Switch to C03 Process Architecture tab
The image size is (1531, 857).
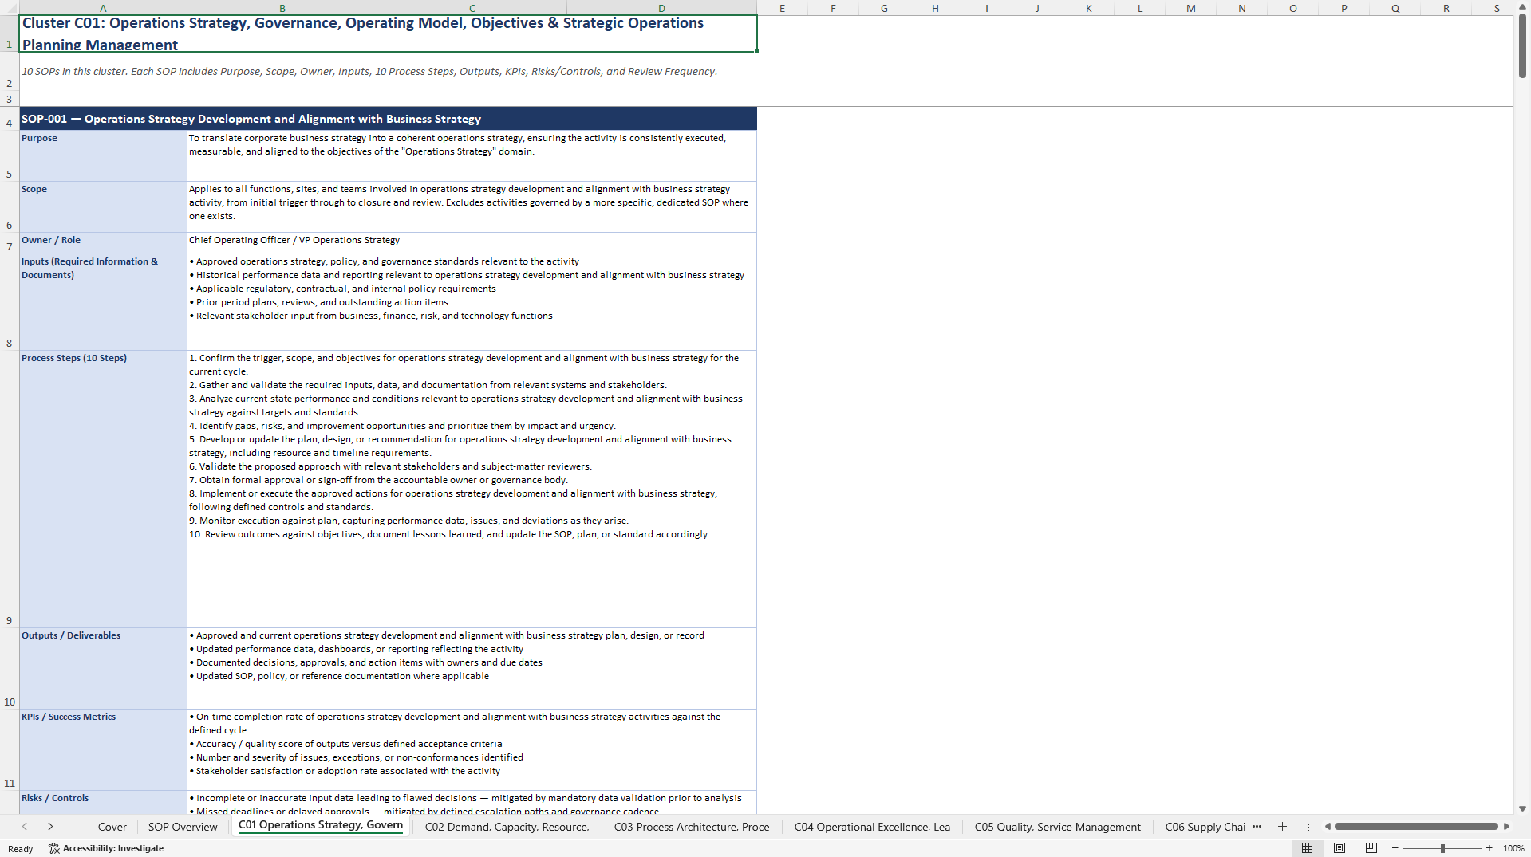click(x=692, y=827)
